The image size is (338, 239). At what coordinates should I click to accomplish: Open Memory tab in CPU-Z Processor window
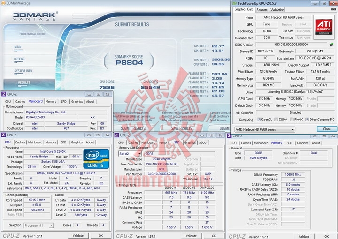point(51,142)
